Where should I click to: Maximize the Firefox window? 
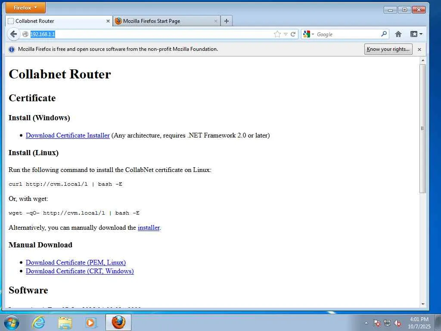pos(404,10)
